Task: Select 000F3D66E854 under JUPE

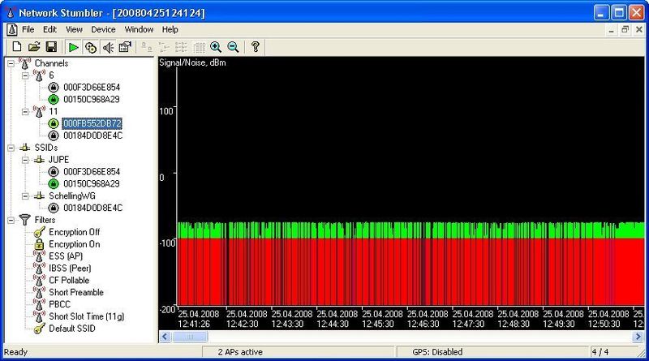Action: click(92, 171)
